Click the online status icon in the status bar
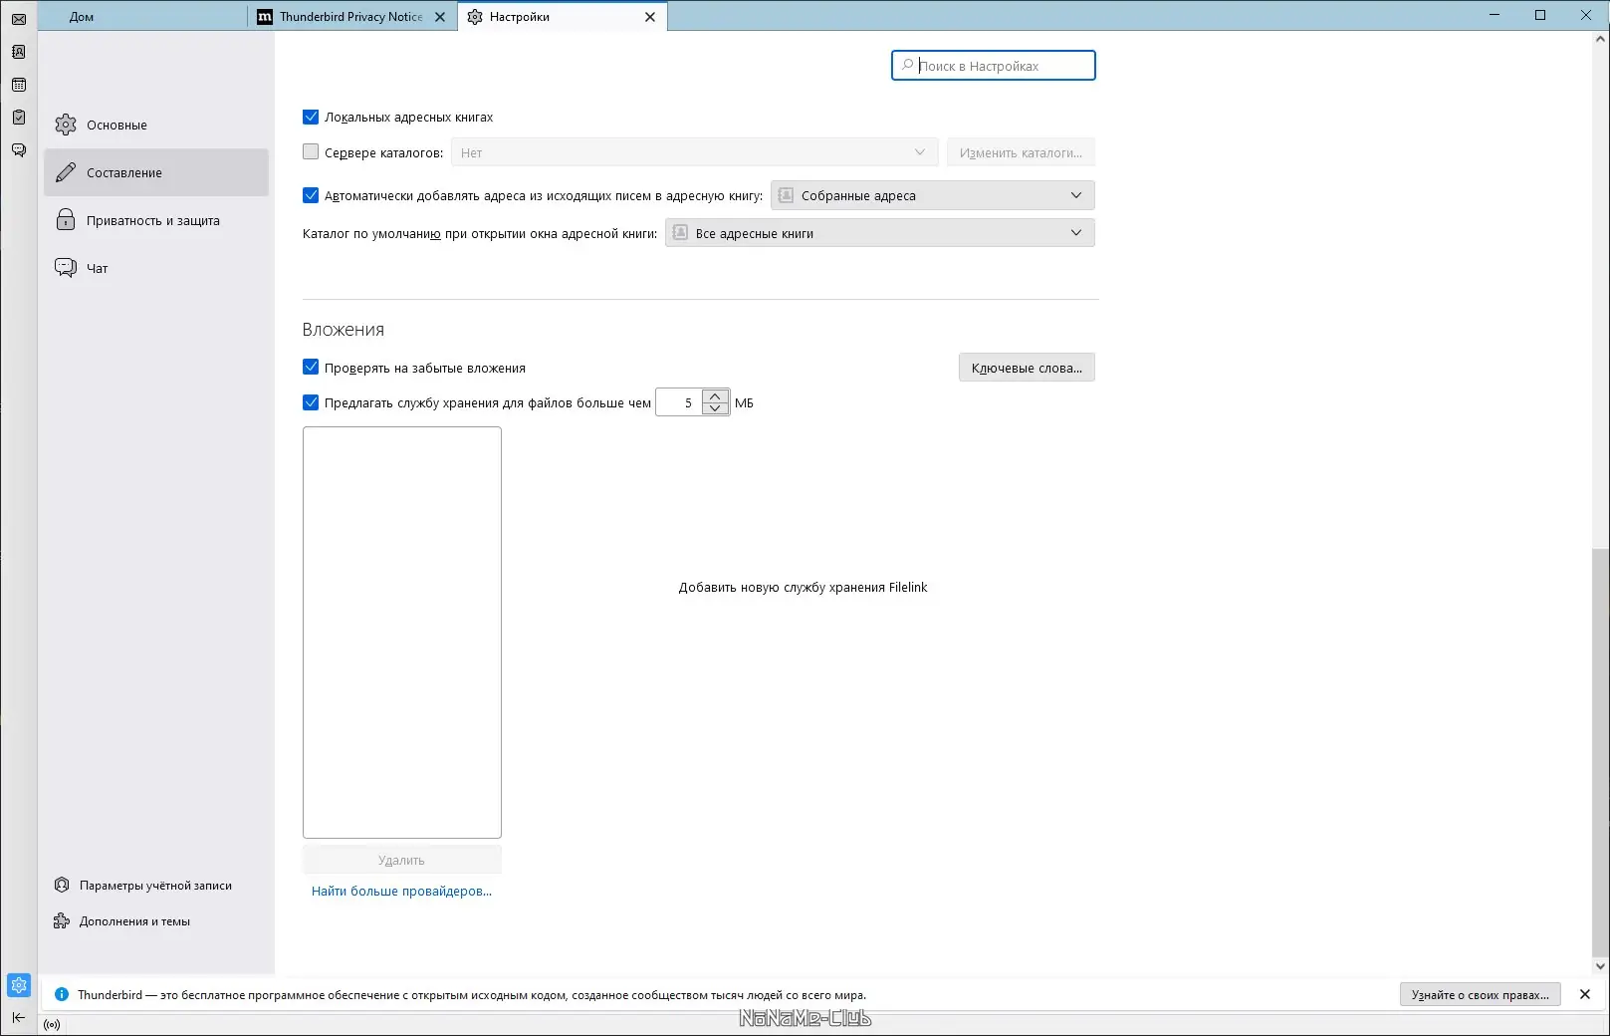1610x1036 pixels. [53, 1024]
